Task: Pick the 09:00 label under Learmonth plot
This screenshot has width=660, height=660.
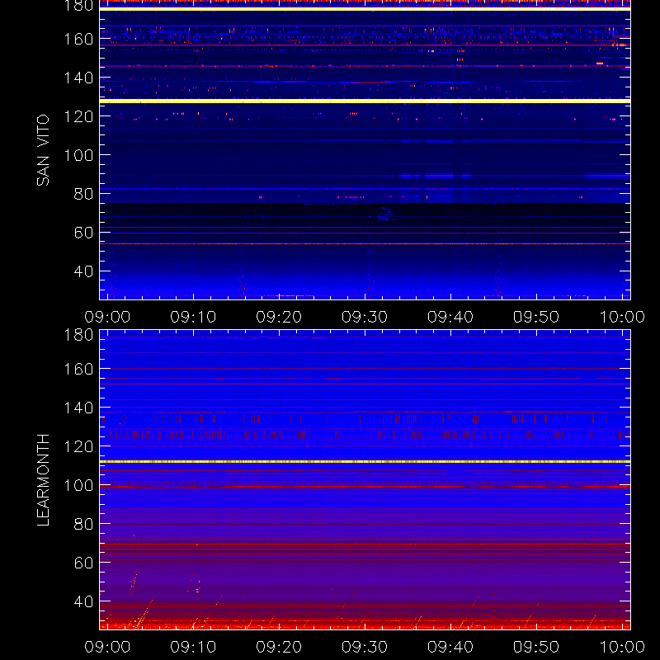Action: (107, 647)
